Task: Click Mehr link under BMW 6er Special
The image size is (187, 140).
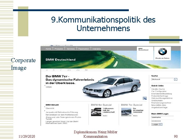Action: coord(105,116)
